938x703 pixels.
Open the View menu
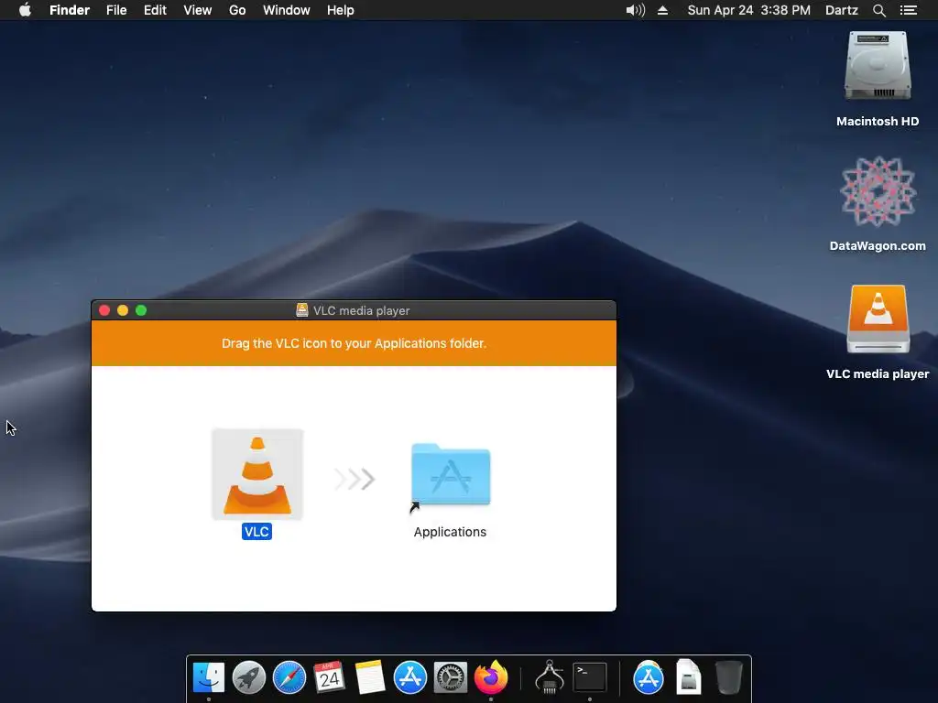point(198,10)
